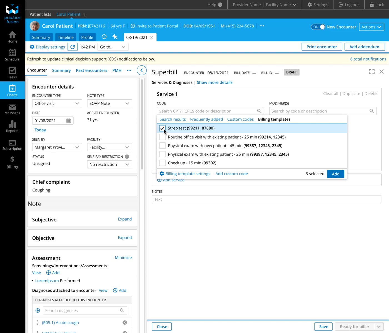Check Physical exam with new patient
Screen dimensions: 389x333
point(162,146)
